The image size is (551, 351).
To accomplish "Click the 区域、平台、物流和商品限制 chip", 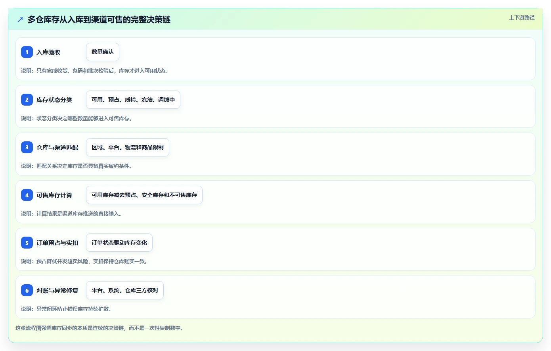I will tap(128, 147).
